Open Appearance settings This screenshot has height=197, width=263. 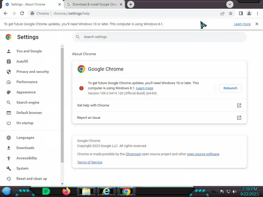pos(26,92)
